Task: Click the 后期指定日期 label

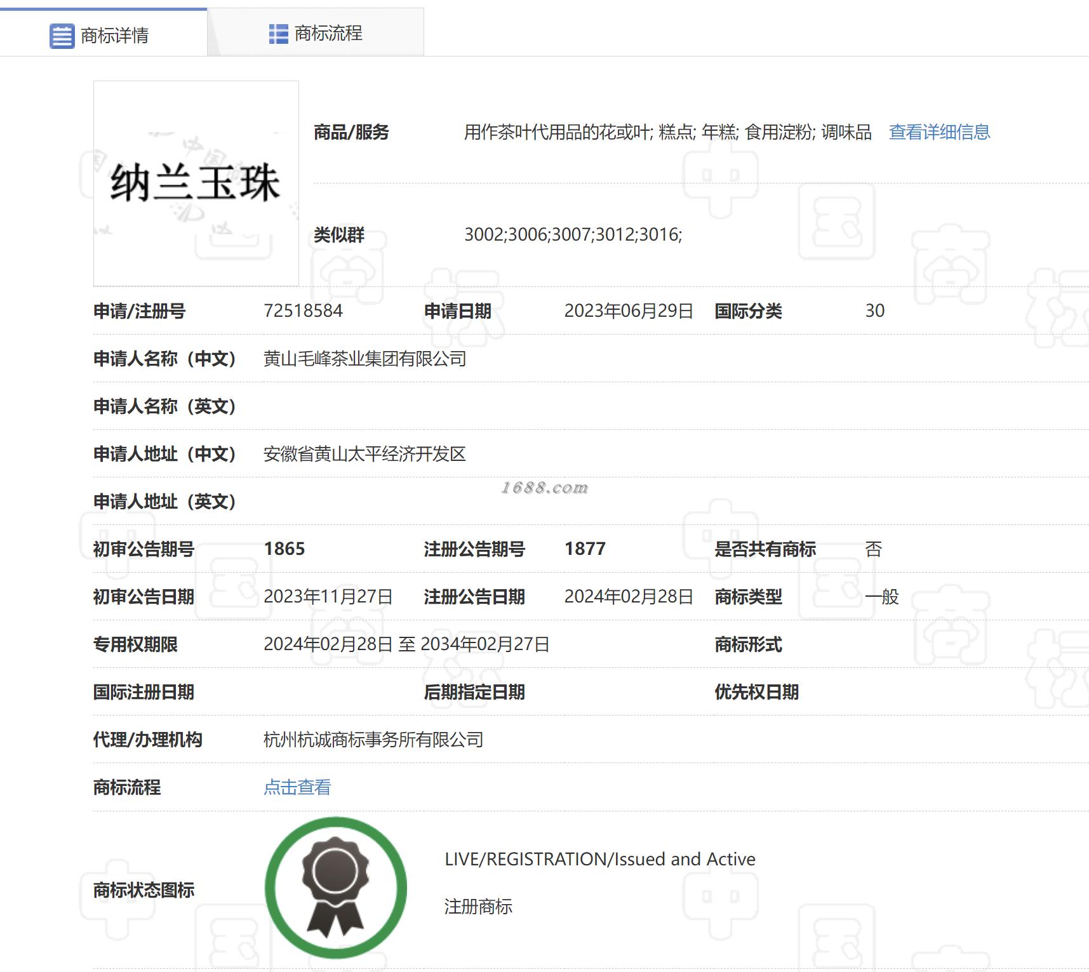Action: pyautogui.click(x=474, y=692)
